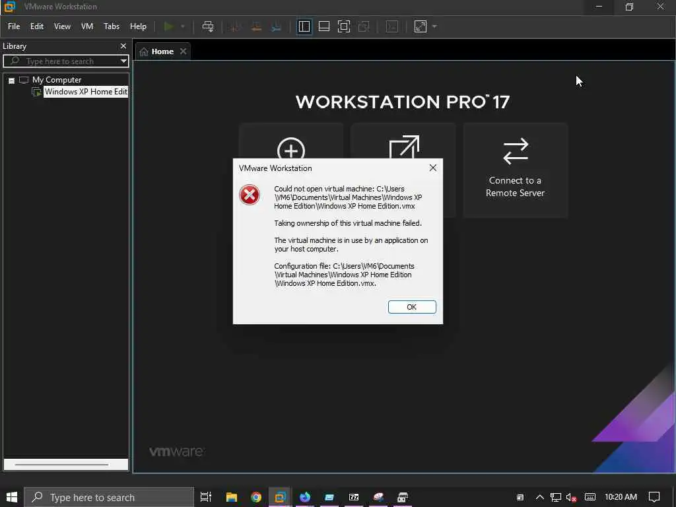Open the Windows Start menu

click(12, 497)
